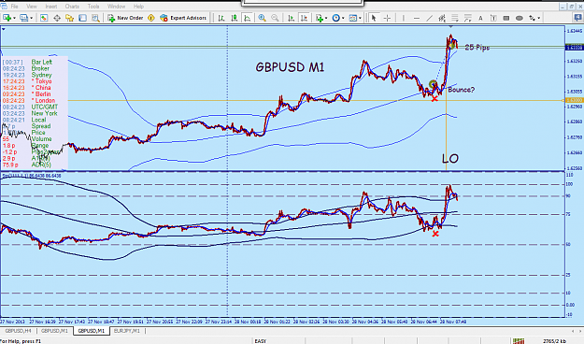Open the Help menu
This screenshot has width=584, height=344.
[138, 7]
